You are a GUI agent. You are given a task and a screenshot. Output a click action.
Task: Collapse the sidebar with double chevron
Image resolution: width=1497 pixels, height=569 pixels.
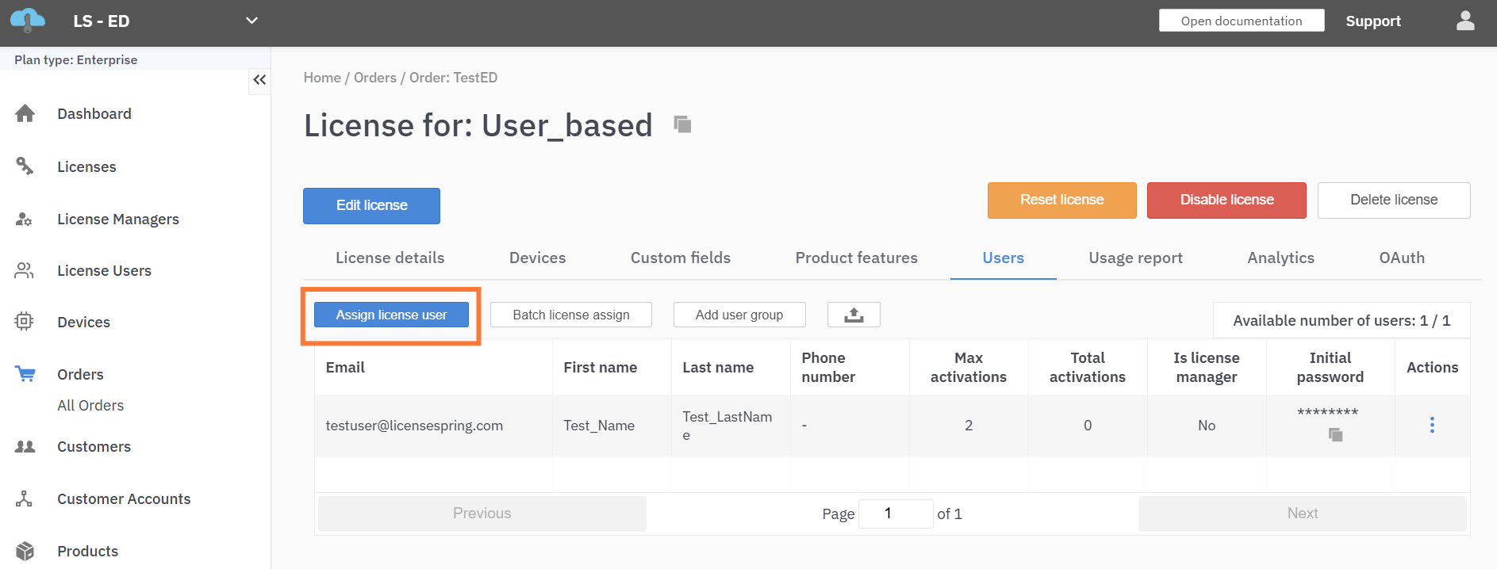(x=259, y=80)
